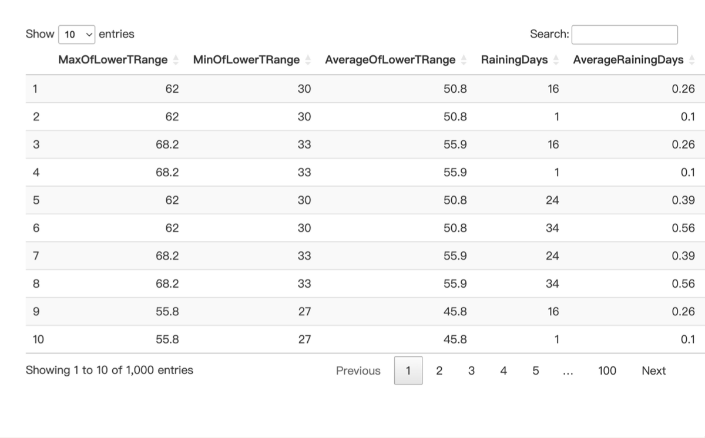705x438 pixels.
Task: Sort by MinOfLowerTRange column arrows
Action: 307,60
